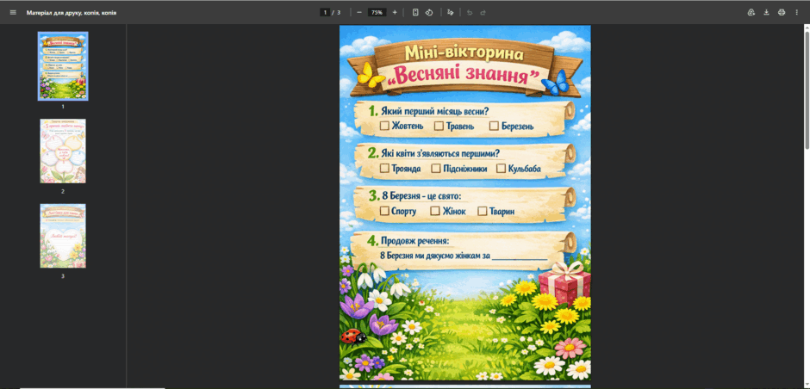The image size is (810, 389).
Task: Click the page number field
Action: (325, 12)
